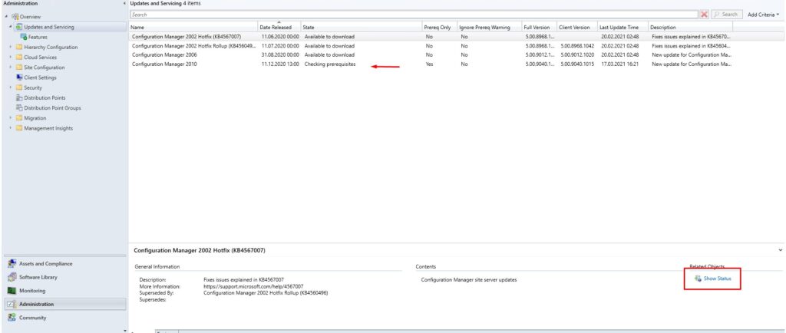Collapse the details pane with the chevron

pos(781,250)
